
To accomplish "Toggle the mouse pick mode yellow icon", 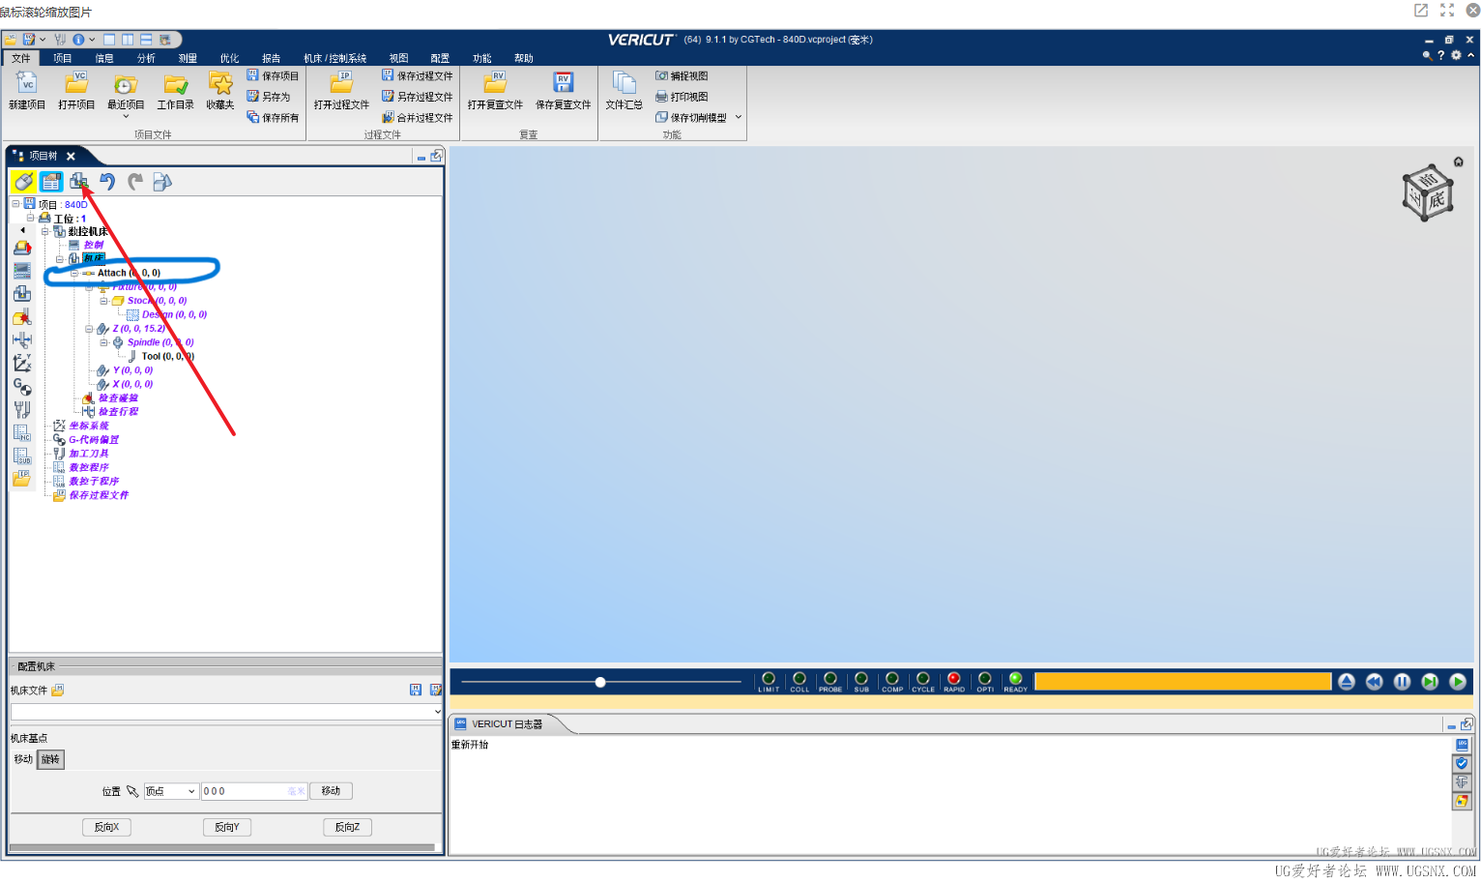I will coord(24,181).
